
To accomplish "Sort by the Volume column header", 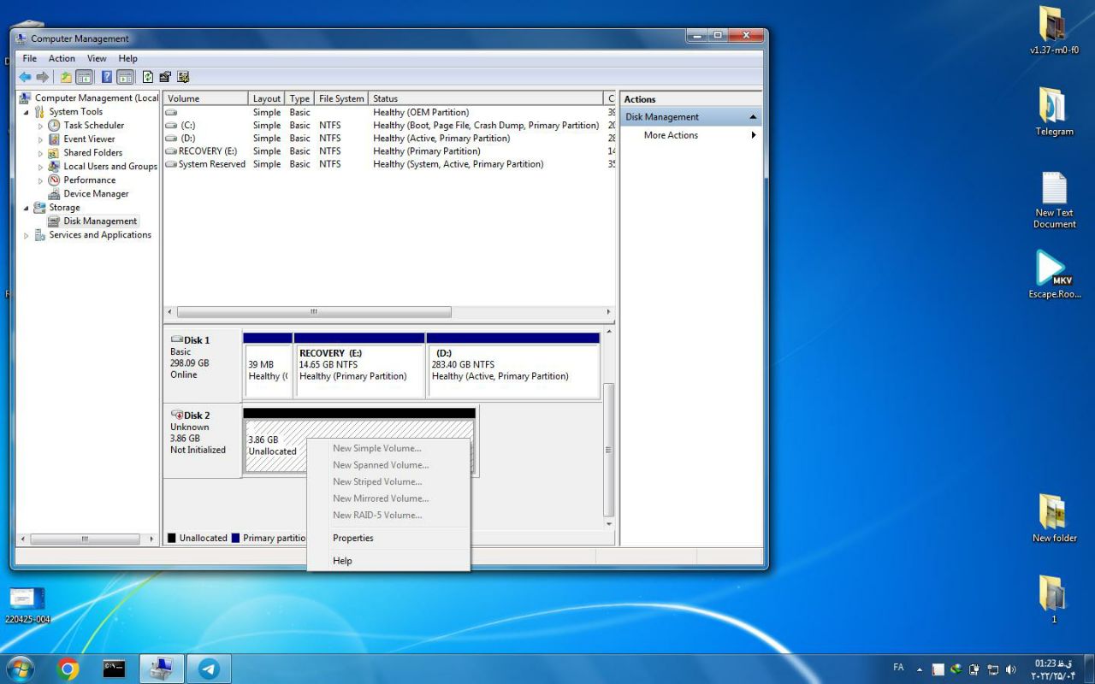I will [x=205, y=98].
